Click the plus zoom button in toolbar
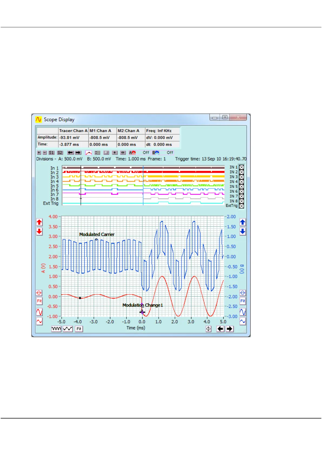The height and width of the screenshot is (455, 322). click(x=39, y=153)
